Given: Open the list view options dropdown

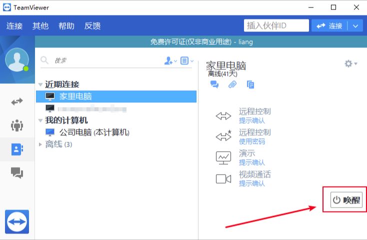Looking at the screenshot, I should click(187, 61).
